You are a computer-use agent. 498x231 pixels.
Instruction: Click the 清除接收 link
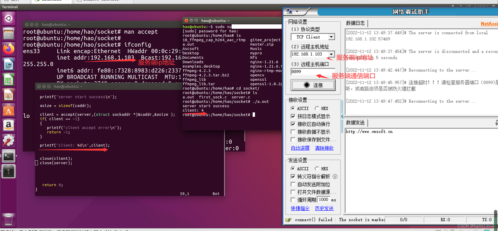click(x=324, y=148)
